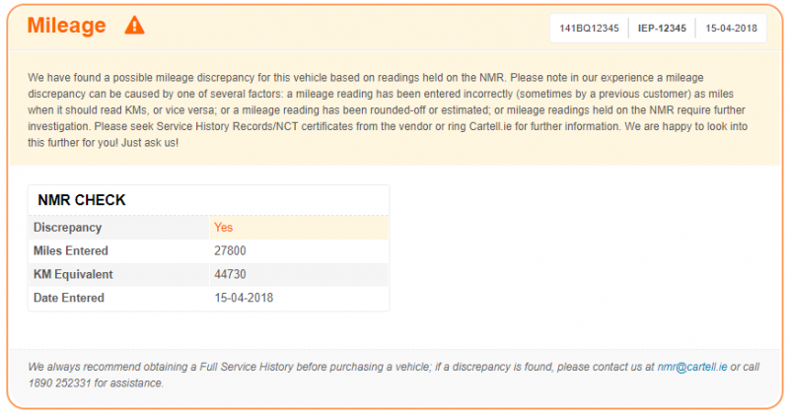Screen dimensions: 789x414
Task: Select the 15-04-2018 date entered value
Action: (244, 298)
